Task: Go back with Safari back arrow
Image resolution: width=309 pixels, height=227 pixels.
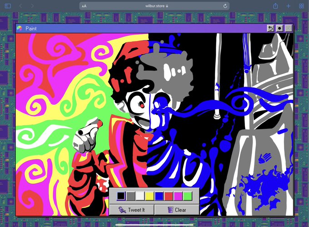Action: coord(20,6)
